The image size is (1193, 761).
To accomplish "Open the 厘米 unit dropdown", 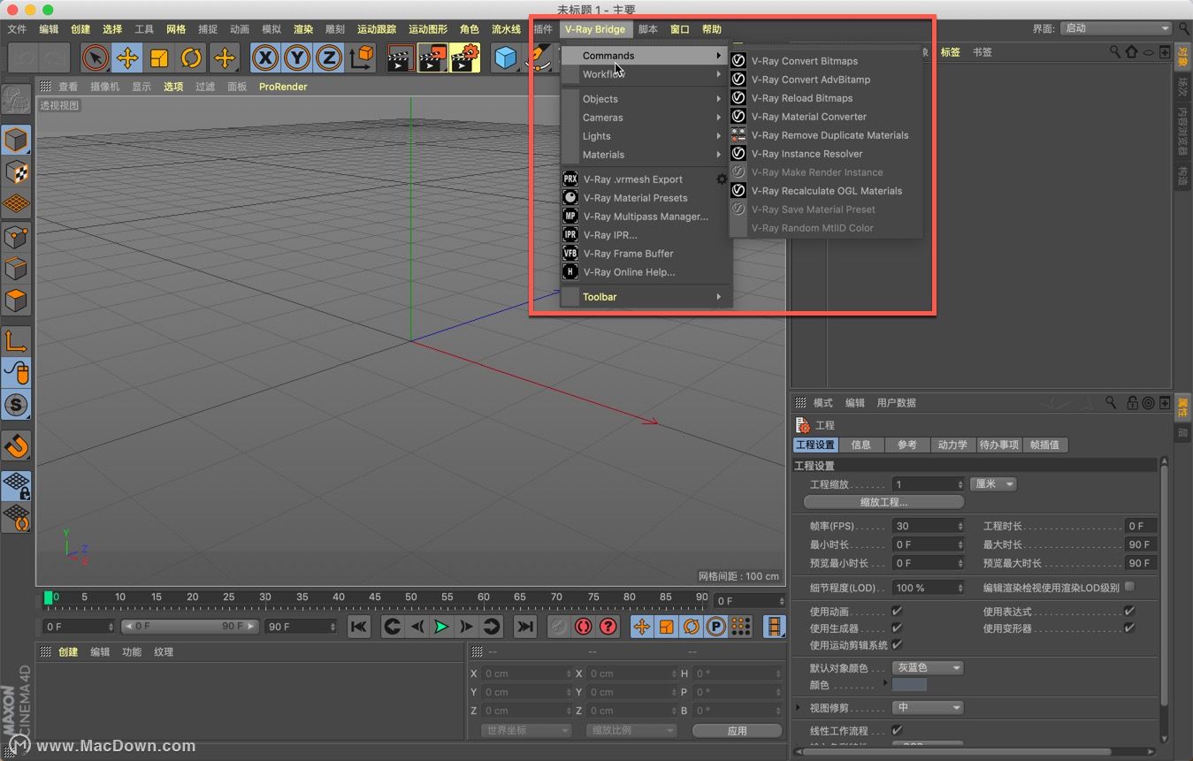I will point(993,484).
